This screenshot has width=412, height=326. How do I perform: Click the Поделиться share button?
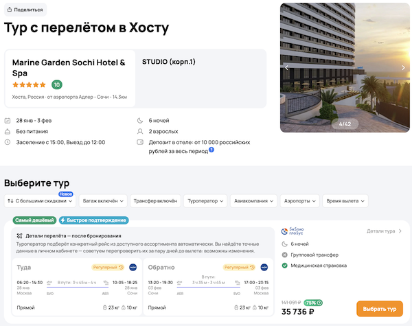(x=25, y=10)
